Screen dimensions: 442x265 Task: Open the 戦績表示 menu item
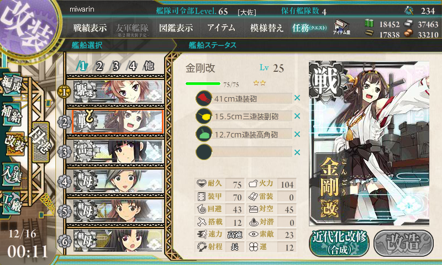[90, 28]
